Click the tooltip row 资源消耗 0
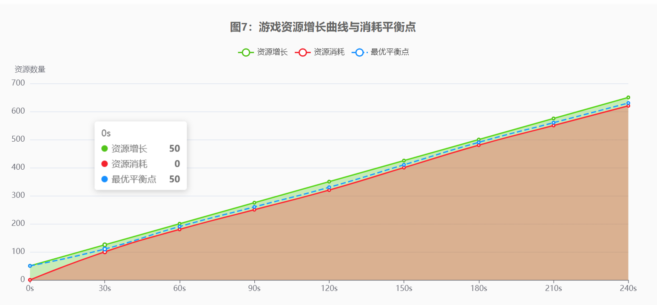Screen dimensions: 657x305 [x=141, y=164]
